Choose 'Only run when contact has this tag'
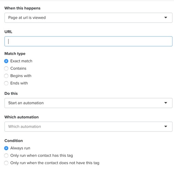Viewport: 174px width, 169px height. click(x=6, y=155)
